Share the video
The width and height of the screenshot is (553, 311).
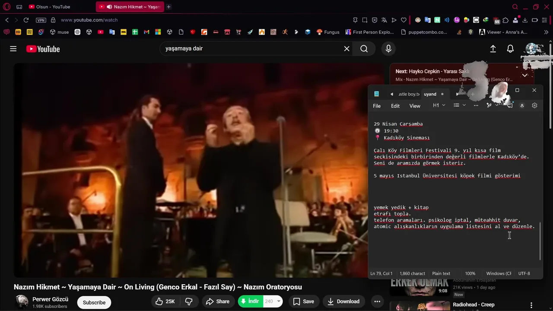218,301
